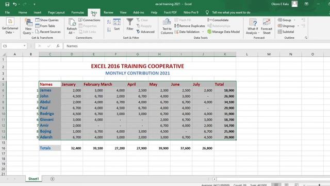Click Refresh All button
This screenshot has width=330, height=186.
[72, 26]
